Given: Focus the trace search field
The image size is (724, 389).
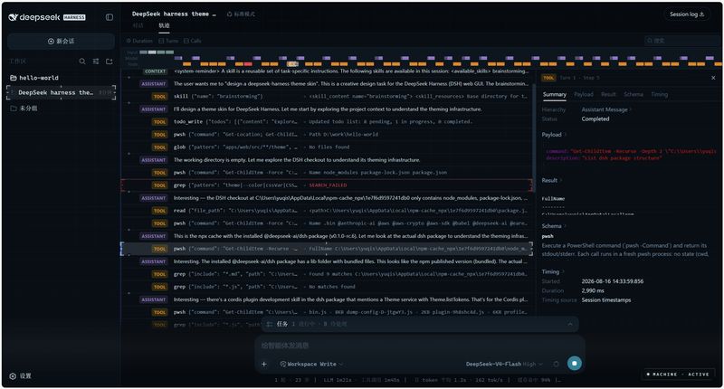Looking at the screenshot, I should click(682, 41).
